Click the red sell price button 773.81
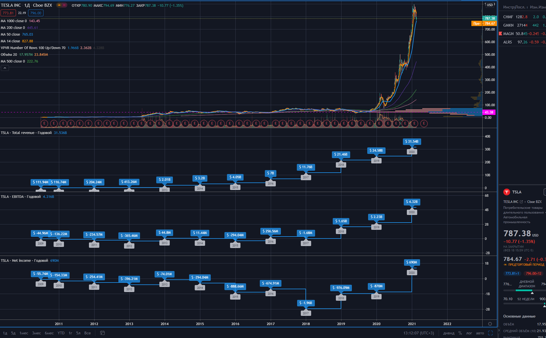The width and height of the screenshot is (546, 338). point(8,13)
